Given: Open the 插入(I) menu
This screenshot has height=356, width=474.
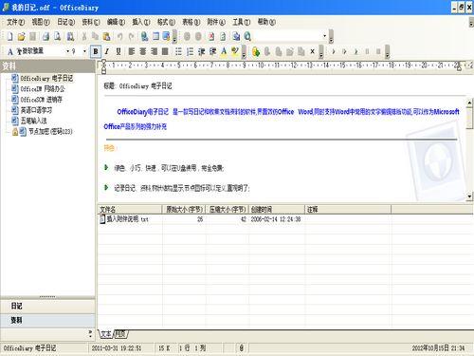Looking at the screenshot, I should (x=141, y=22).
